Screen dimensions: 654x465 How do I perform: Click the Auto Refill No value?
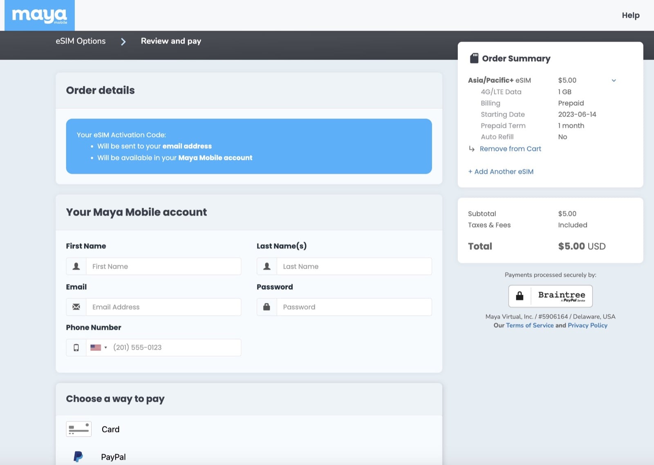point(562,137)
